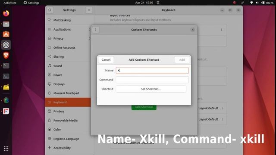Open the clock showing Apr 24 15:50
Viewport: 276px width, 155px height.
(144, 3)
